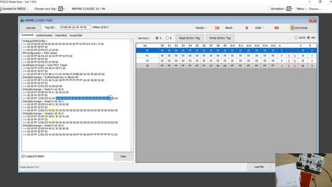Switch to the Commands tab

tap(27, 35)
